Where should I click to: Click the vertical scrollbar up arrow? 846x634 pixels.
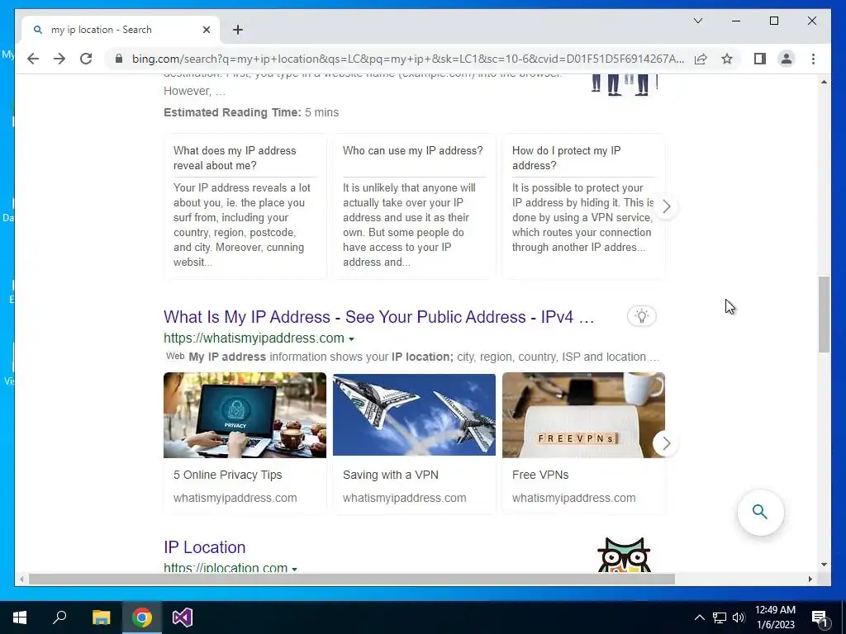pos(824,82)
